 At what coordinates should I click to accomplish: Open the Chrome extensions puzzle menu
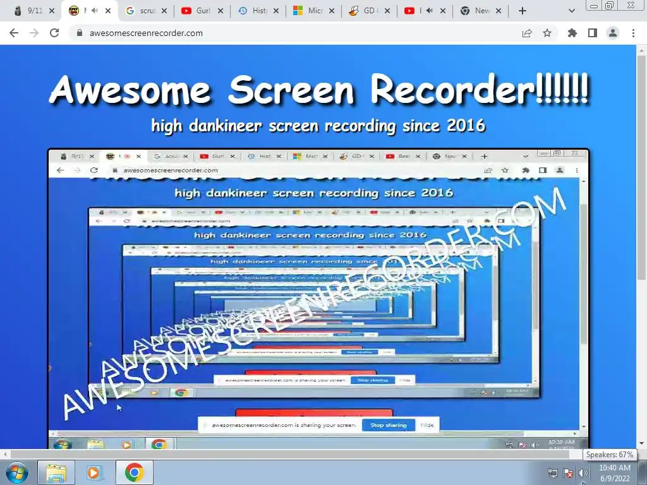(572, 33)
